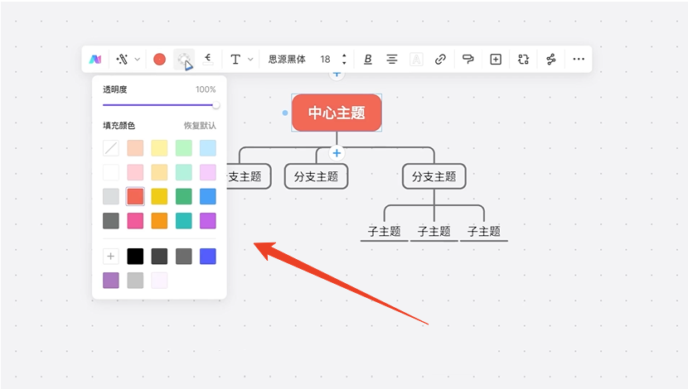Select the no-fill transparent swatch
The image size is (688, 389).
click(110, 148)
